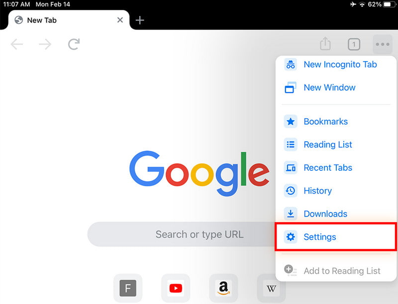Open History from the menu
This screenshot has height=304, width=398.
point(336,191)
